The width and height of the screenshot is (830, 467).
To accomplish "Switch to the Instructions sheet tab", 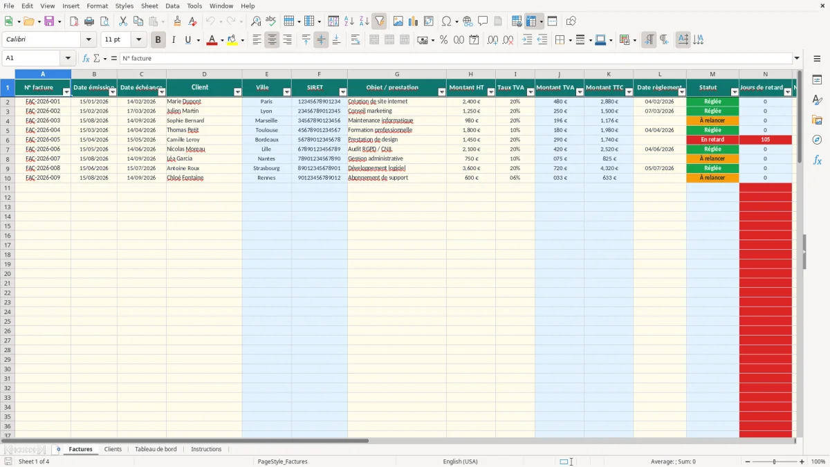I will (x=206, y=450).
